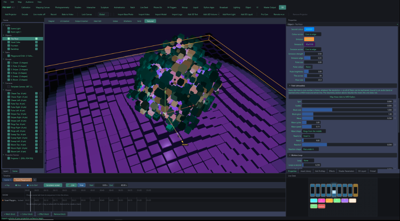Toggle visibility of Fountain object
This screenshot has height=221, width=400.
tap(36, 46)
